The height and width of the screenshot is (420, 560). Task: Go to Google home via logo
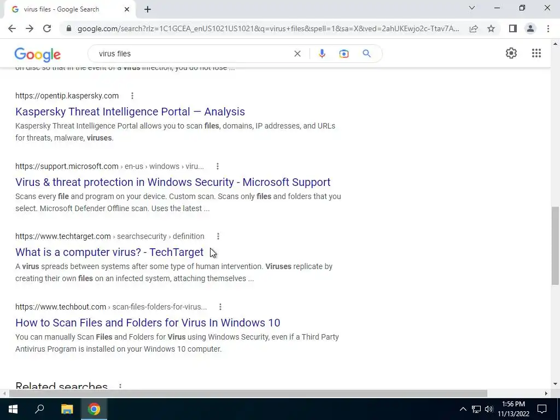[x=38, y=55]
